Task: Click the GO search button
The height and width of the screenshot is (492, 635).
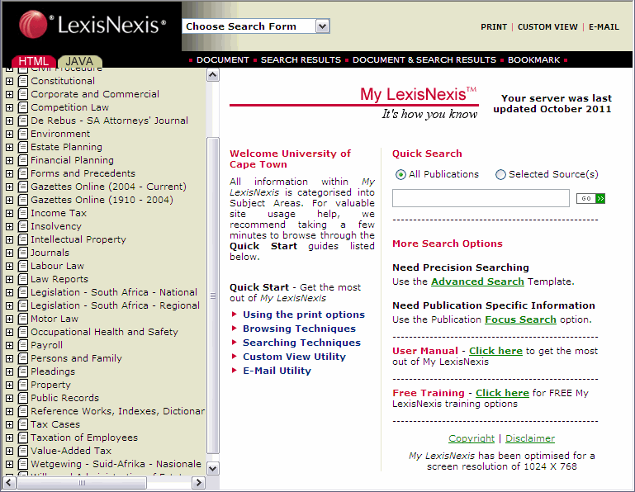Action: [x=590, y=198]
